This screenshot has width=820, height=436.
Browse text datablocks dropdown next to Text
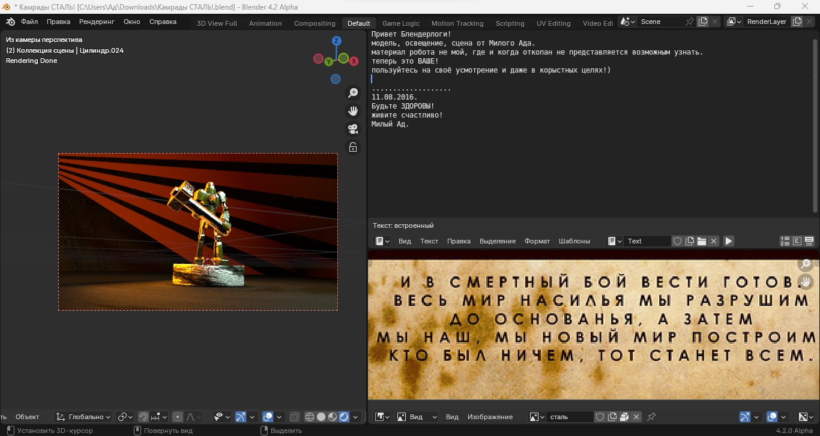click(614, 241)
